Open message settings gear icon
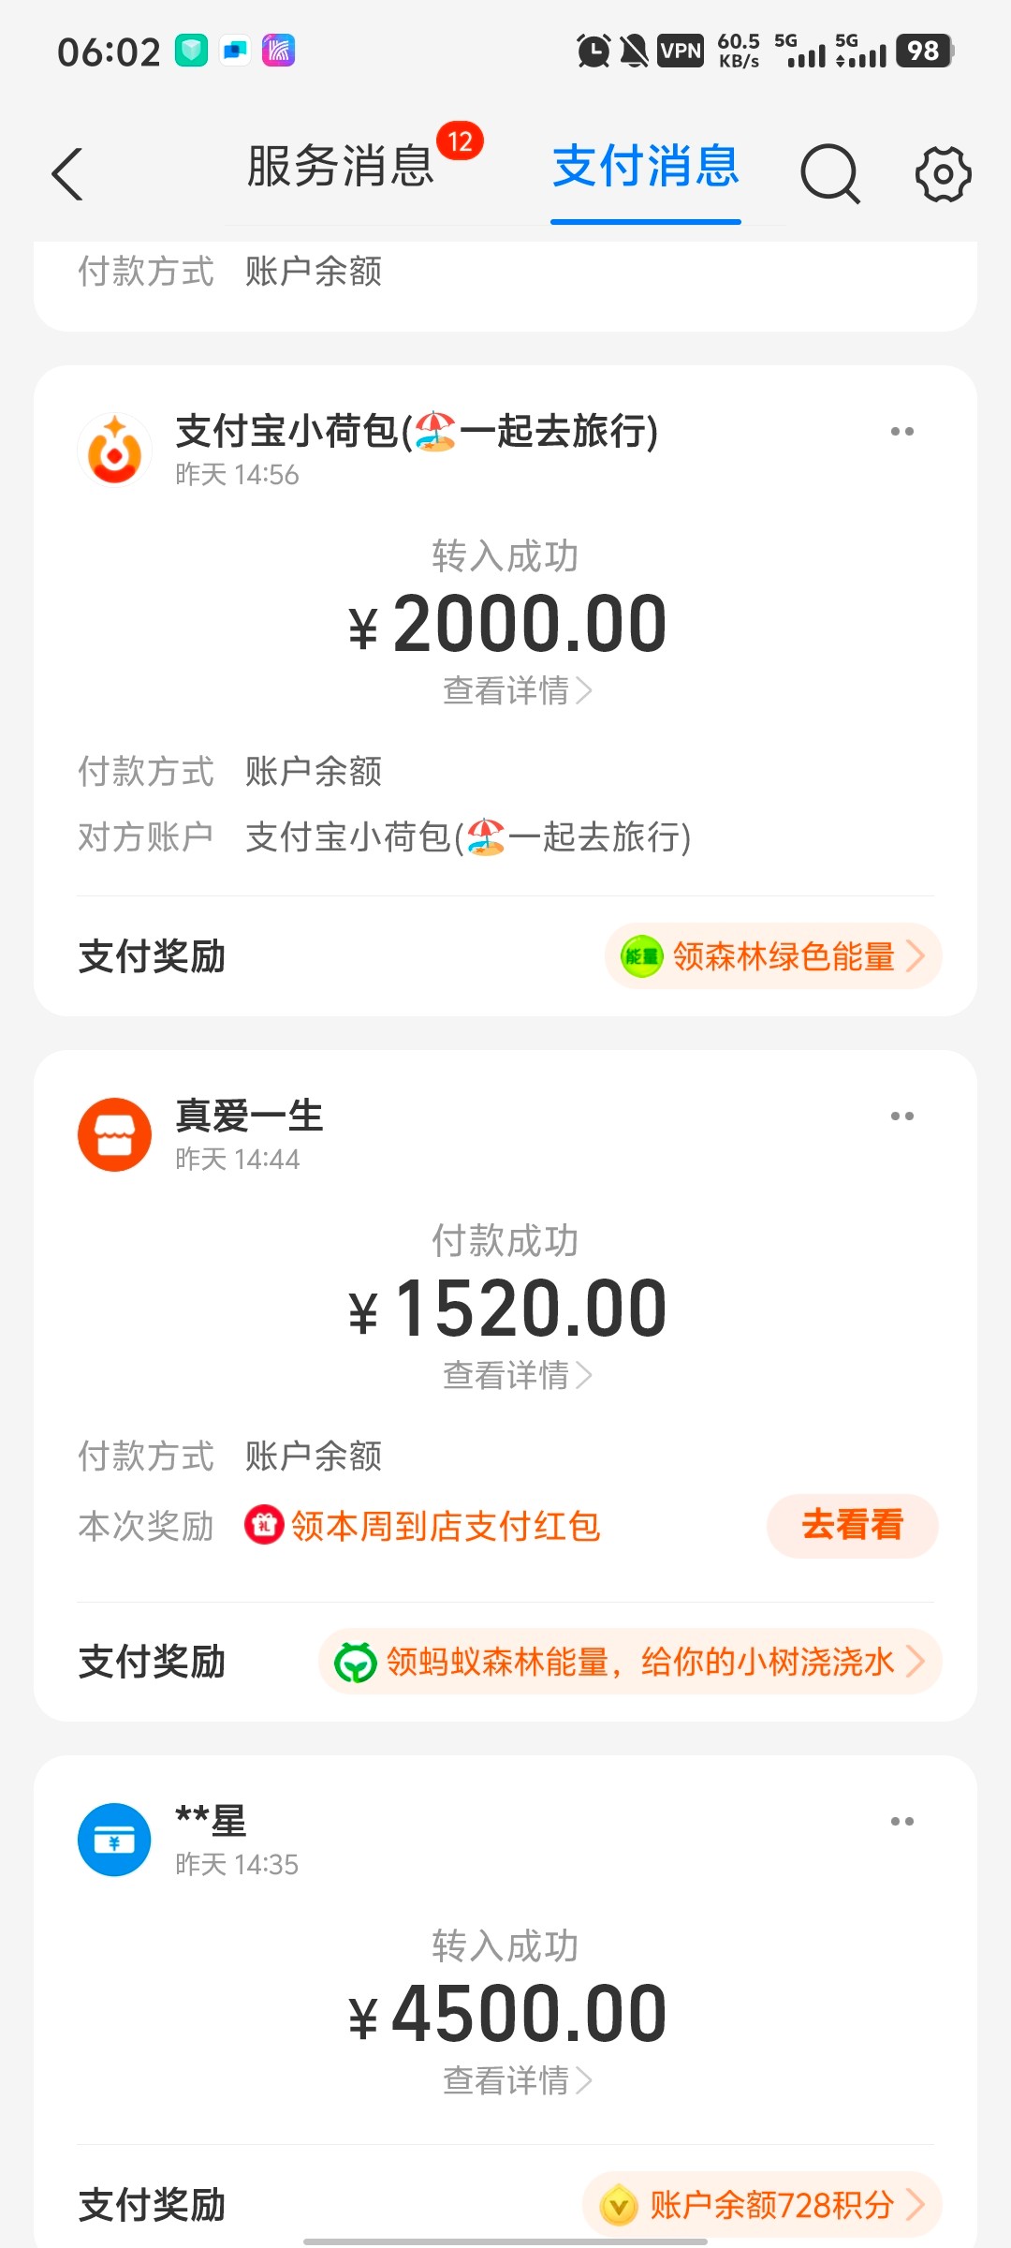The width and height of the screenshot is (1011, 2248). [943, 174]
